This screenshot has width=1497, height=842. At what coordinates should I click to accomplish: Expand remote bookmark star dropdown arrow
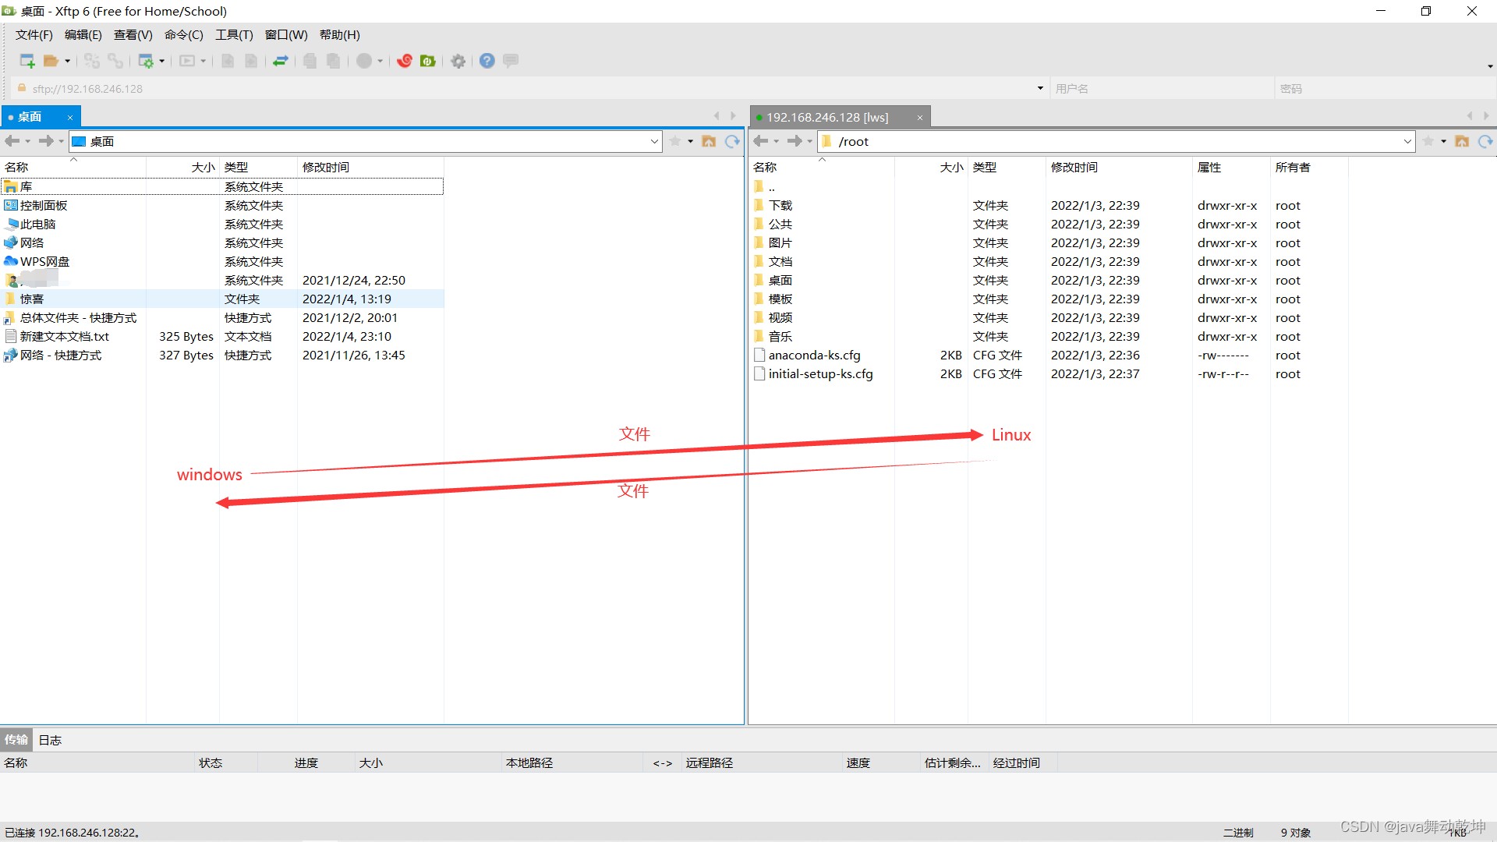pyautogui.click(x=1444, y=141)
